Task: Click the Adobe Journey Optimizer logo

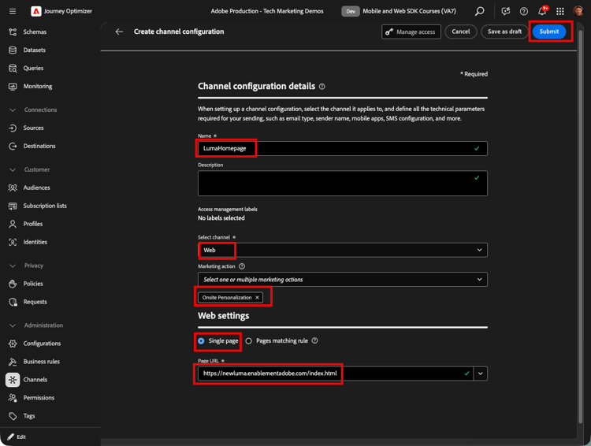Action: point(35,11)
